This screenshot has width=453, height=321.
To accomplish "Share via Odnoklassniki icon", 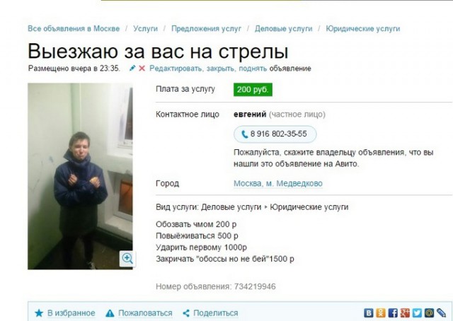I will tap(381, 313).
